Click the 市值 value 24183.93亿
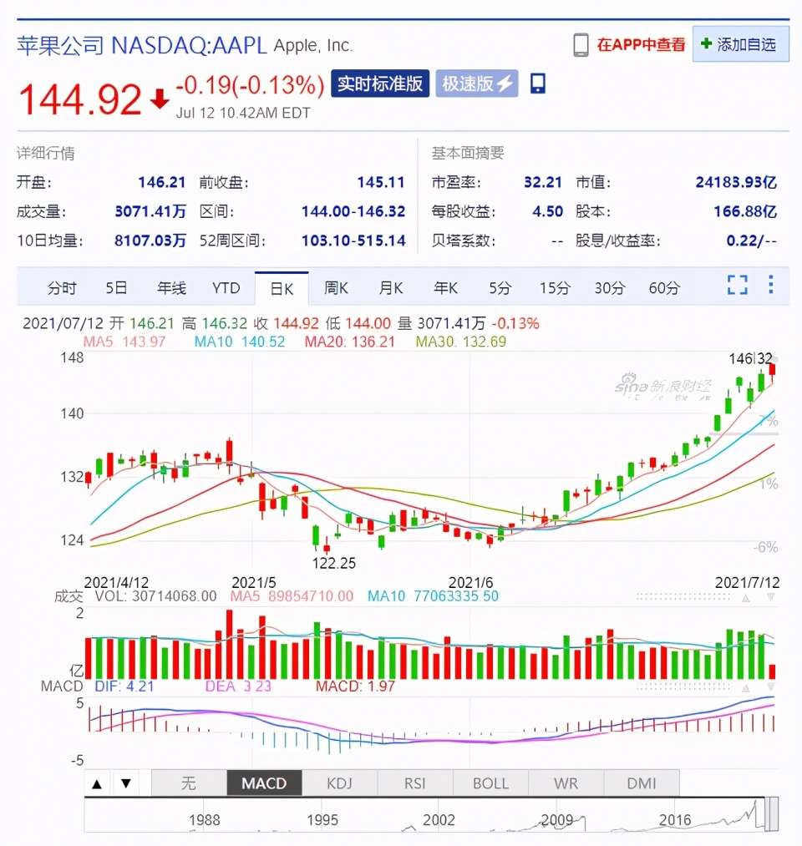 click(736, 182)
